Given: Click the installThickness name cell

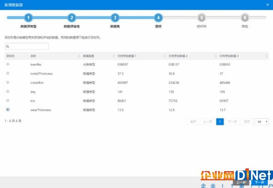Looking at the screenshot, I should 41,74.
